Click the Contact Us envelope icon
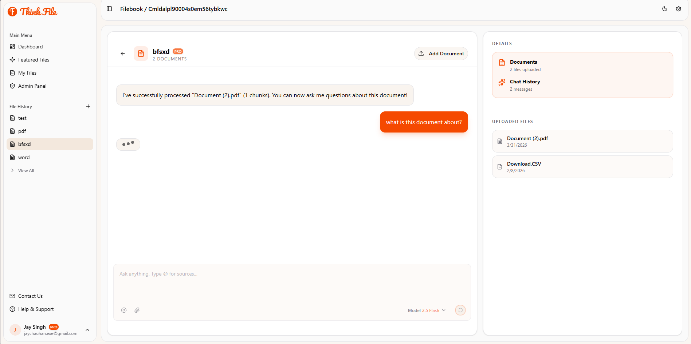This screenshot has height=344, width=691. coord(12,296)
